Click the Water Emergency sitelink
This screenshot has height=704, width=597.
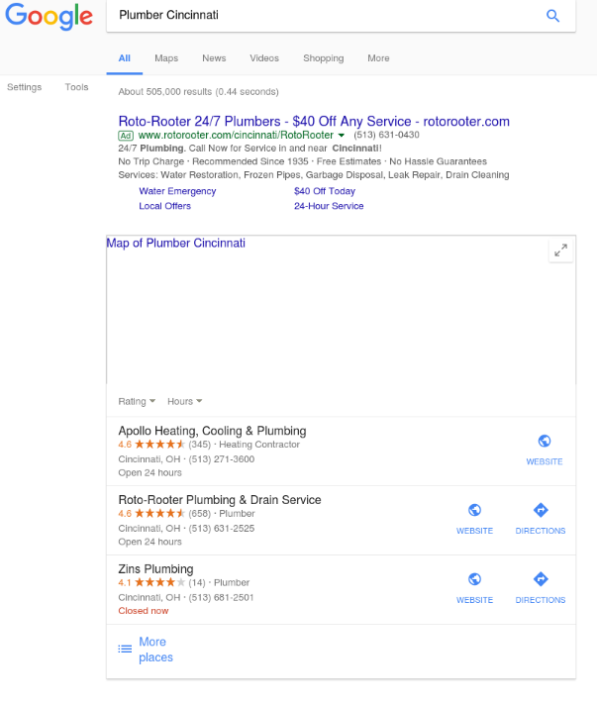[x=177, y=191]
